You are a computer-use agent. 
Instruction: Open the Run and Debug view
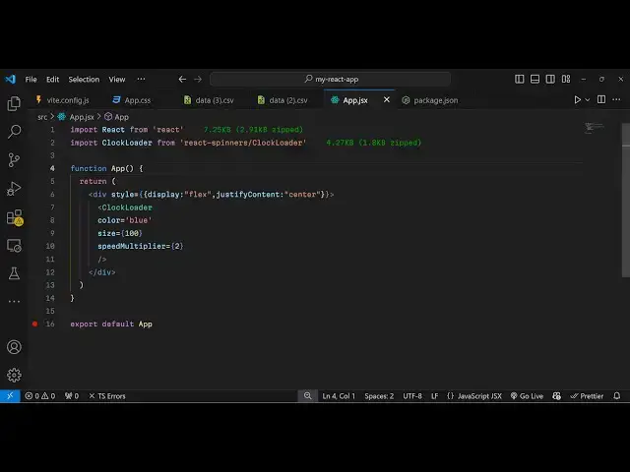point(14,188)
